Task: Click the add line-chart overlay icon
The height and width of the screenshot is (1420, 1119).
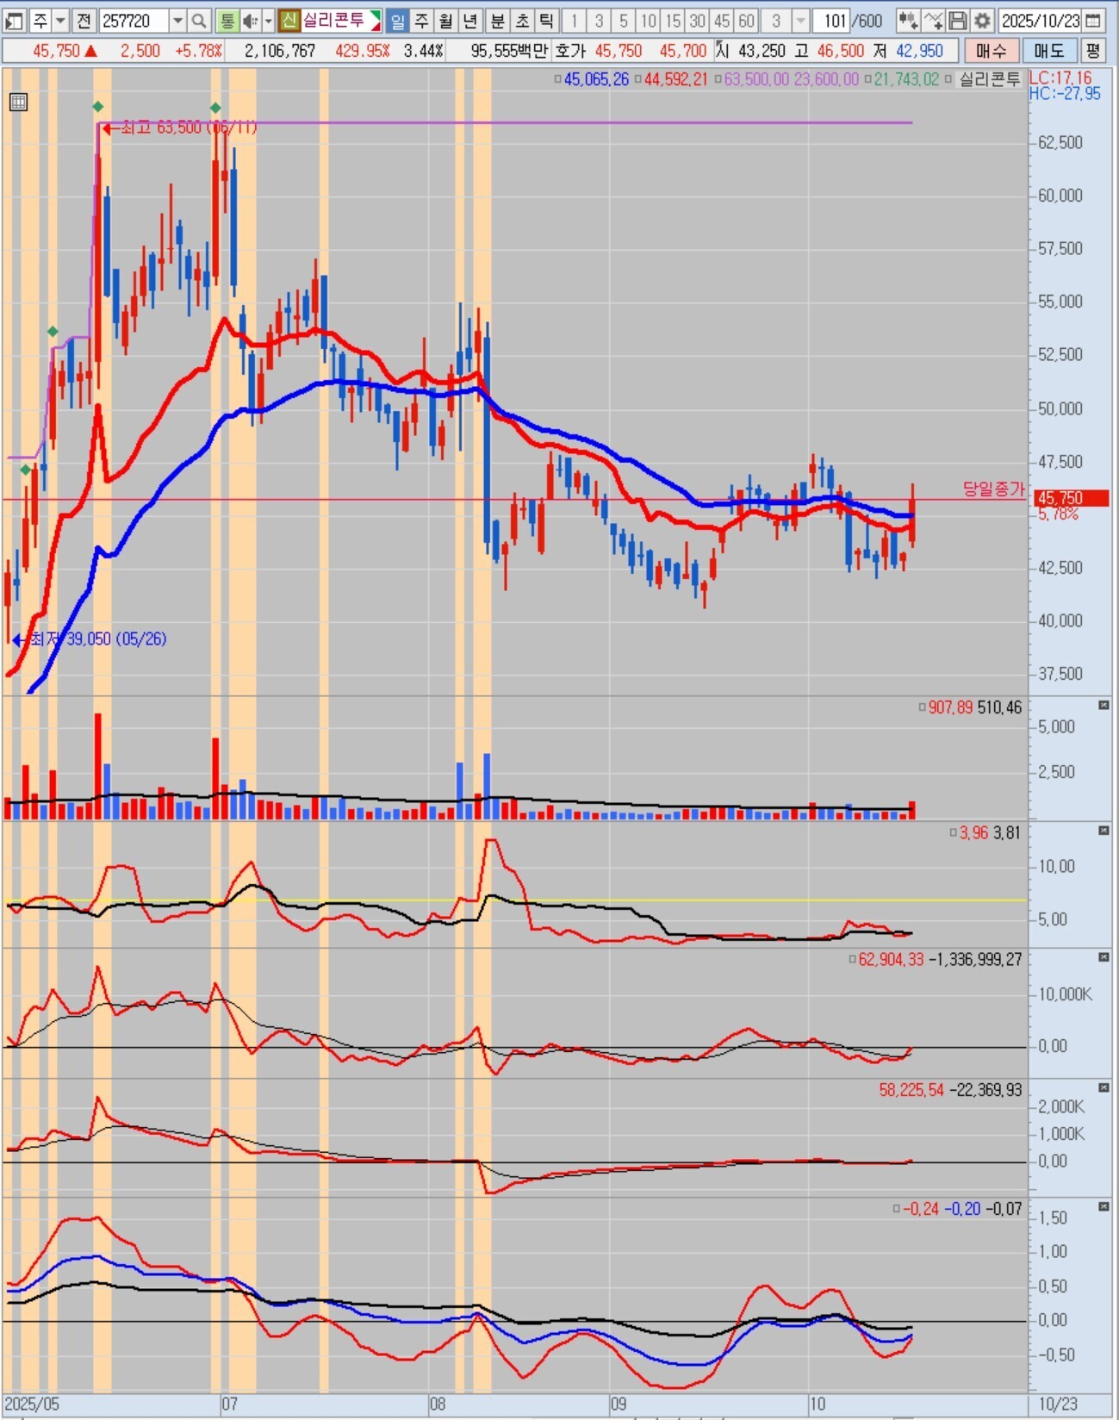Action: click(x=933, y=20)
